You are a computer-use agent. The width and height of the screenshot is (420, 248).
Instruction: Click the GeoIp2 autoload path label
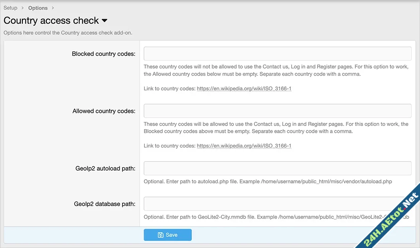[x=105, y=168]
